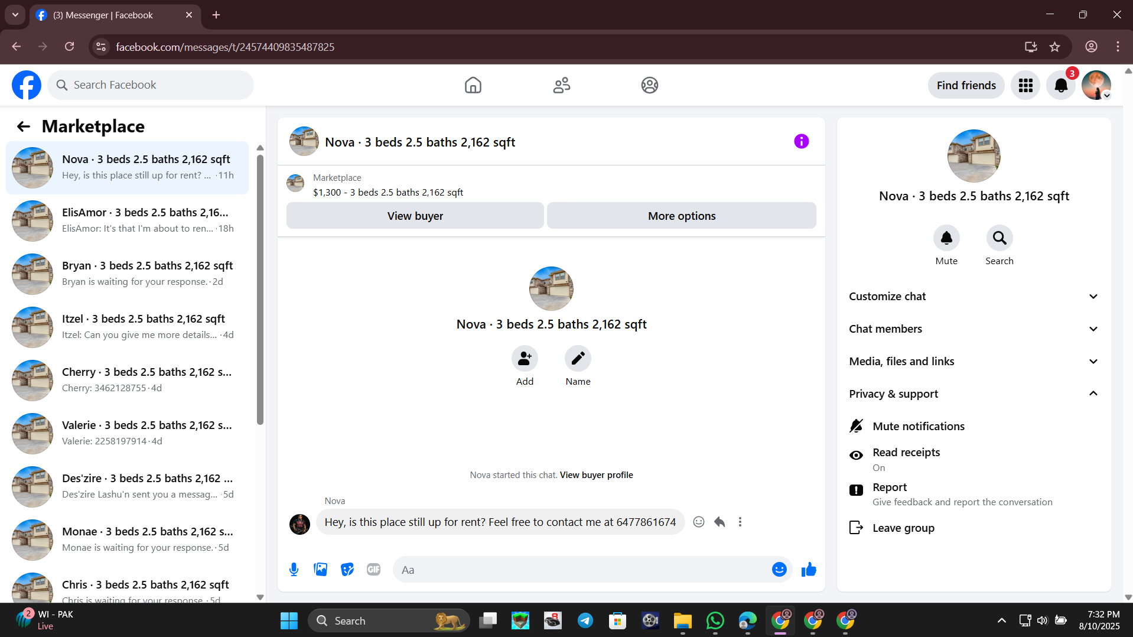Click the Mute bell in the info panel
The height and width of the screenshot is (637, 1133).
tap(946, 238)
